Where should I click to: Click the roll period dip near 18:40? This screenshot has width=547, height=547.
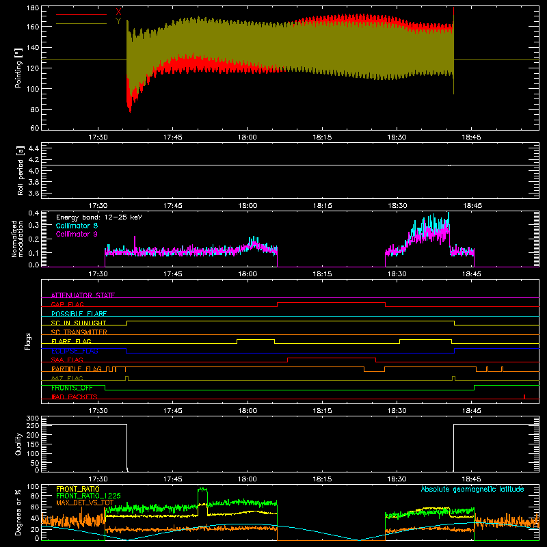click(449, 165)
